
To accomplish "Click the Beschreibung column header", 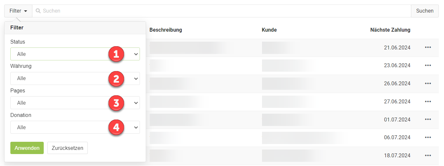I will click(x=166, y=30).
